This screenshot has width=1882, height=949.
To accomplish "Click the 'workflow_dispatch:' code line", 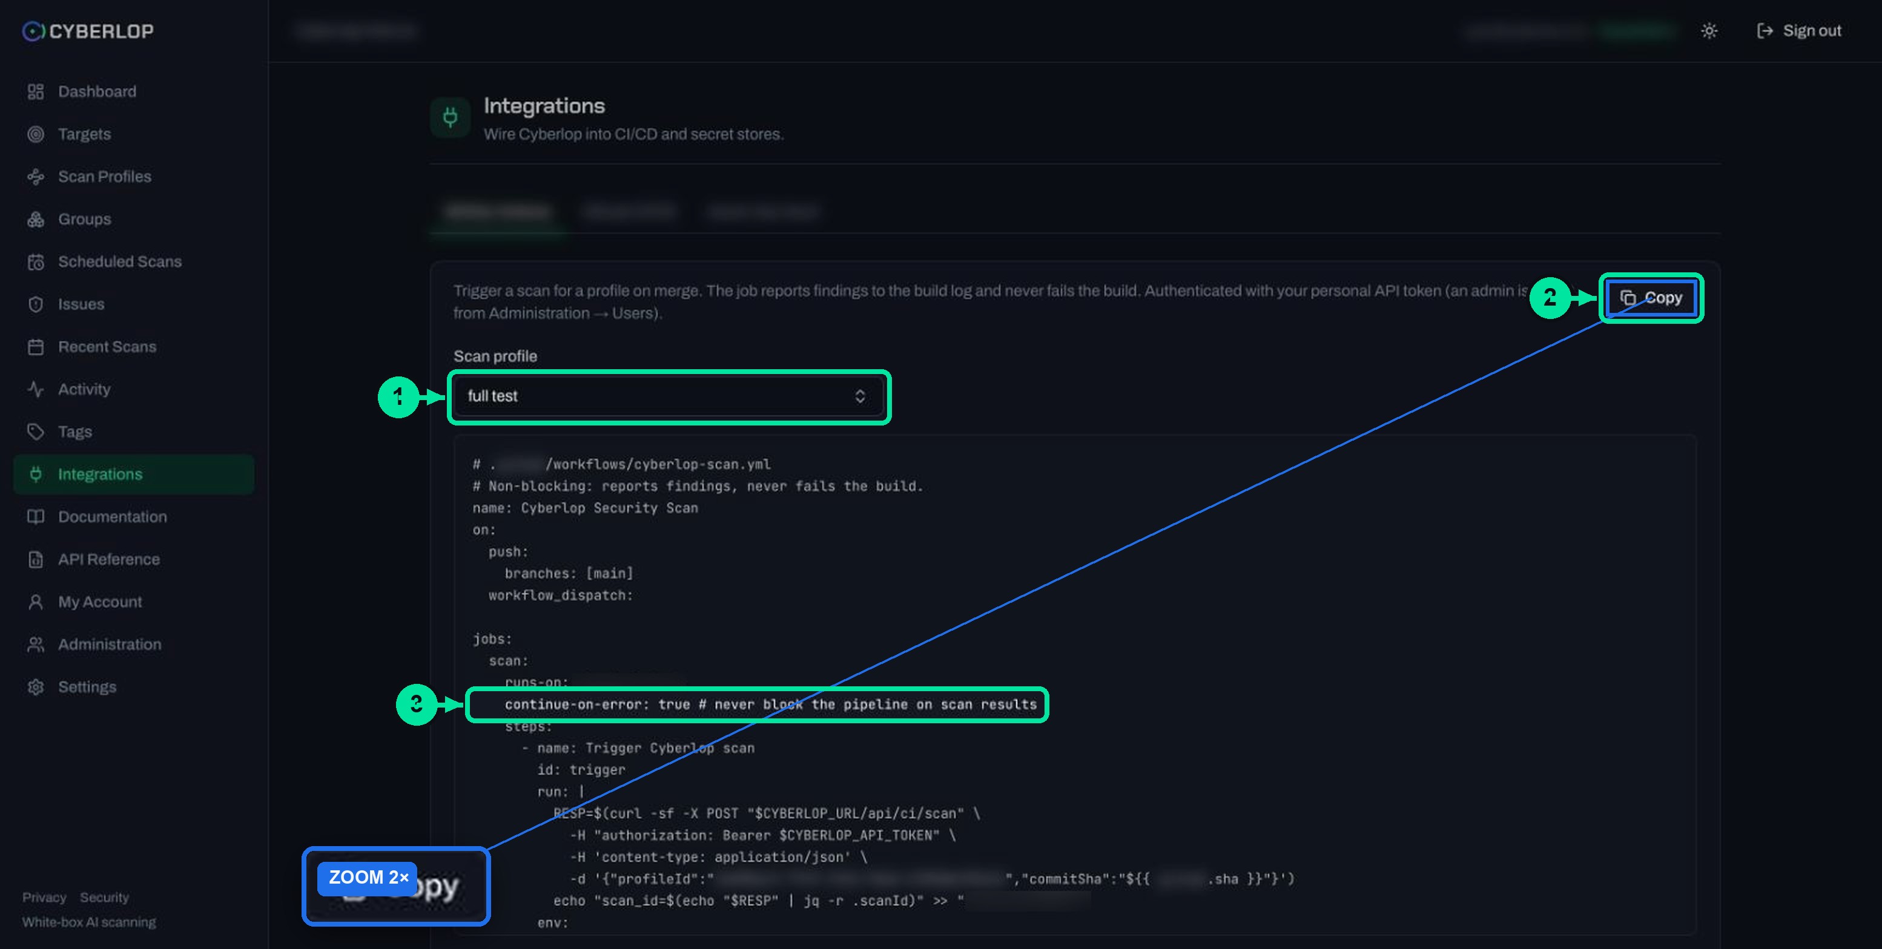I will (561, 596).
